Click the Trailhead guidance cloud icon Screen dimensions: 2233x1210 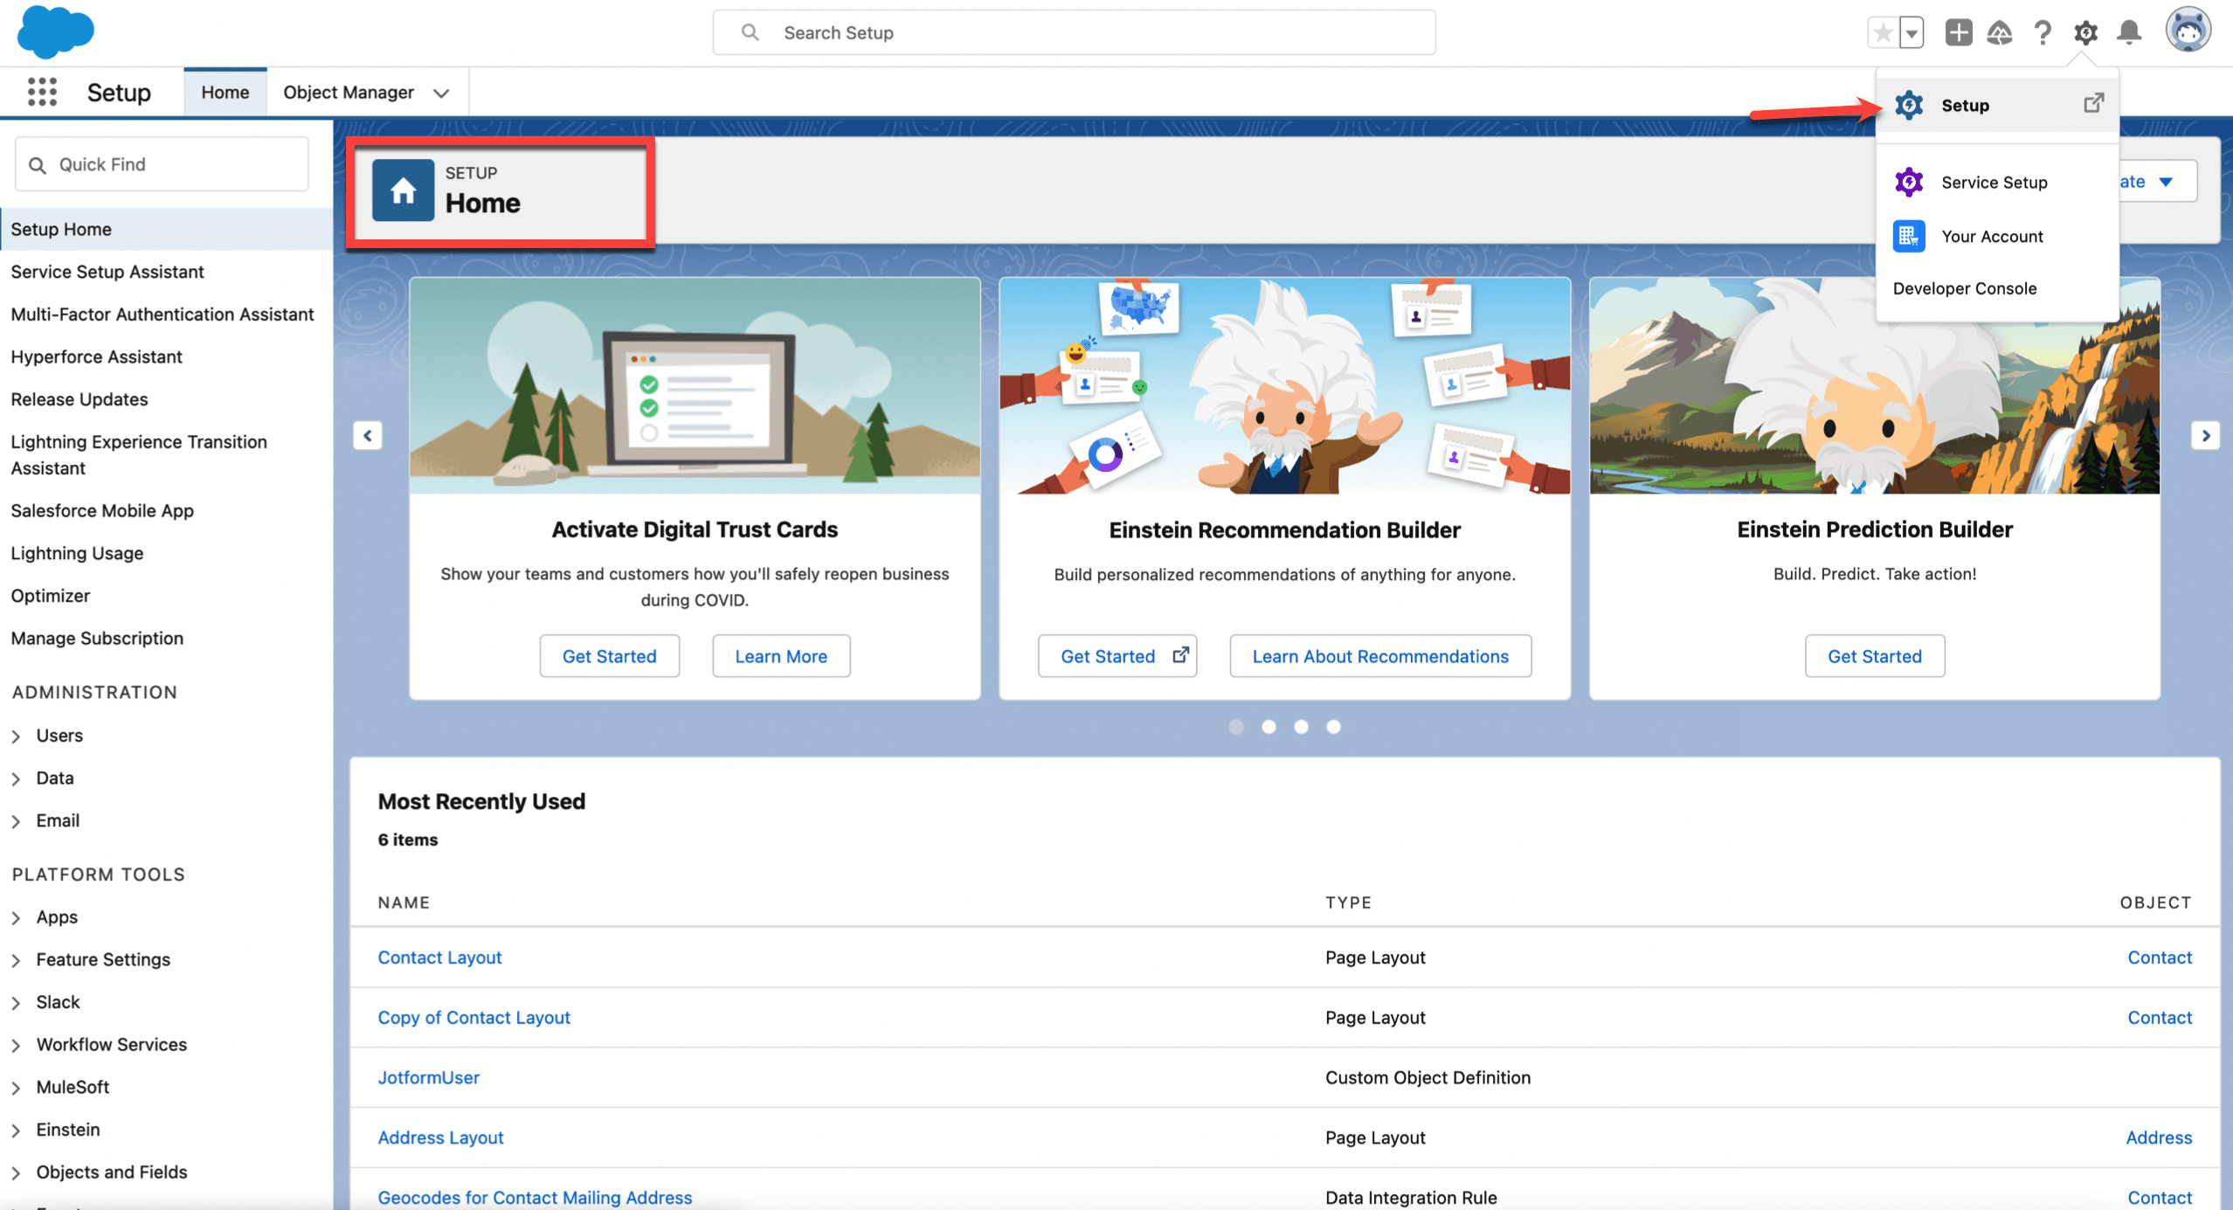2000,33
